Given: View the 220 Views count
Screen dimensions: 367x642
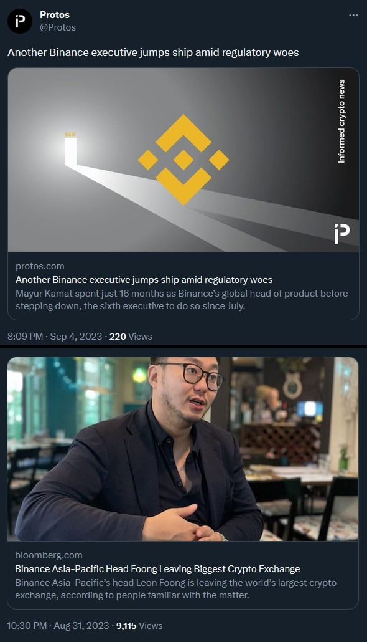Looking at the screenshot, I should 131,337.
